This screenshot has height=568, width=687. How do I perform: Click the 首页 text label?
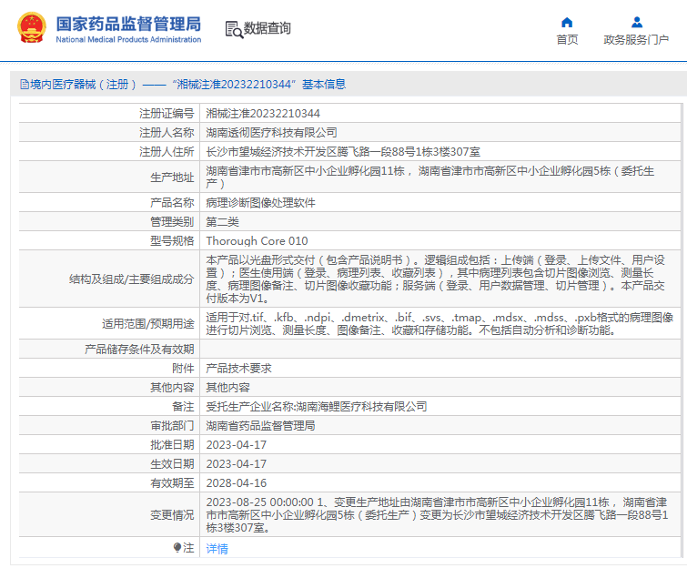[x=567, y=39]
